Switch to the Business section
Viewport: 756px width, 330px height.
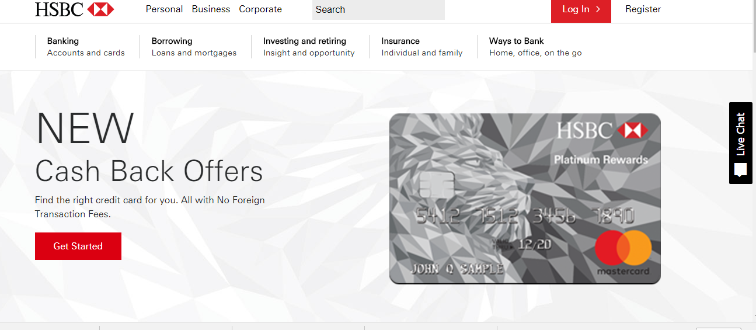pyautogui.click(x=211, y=9)
